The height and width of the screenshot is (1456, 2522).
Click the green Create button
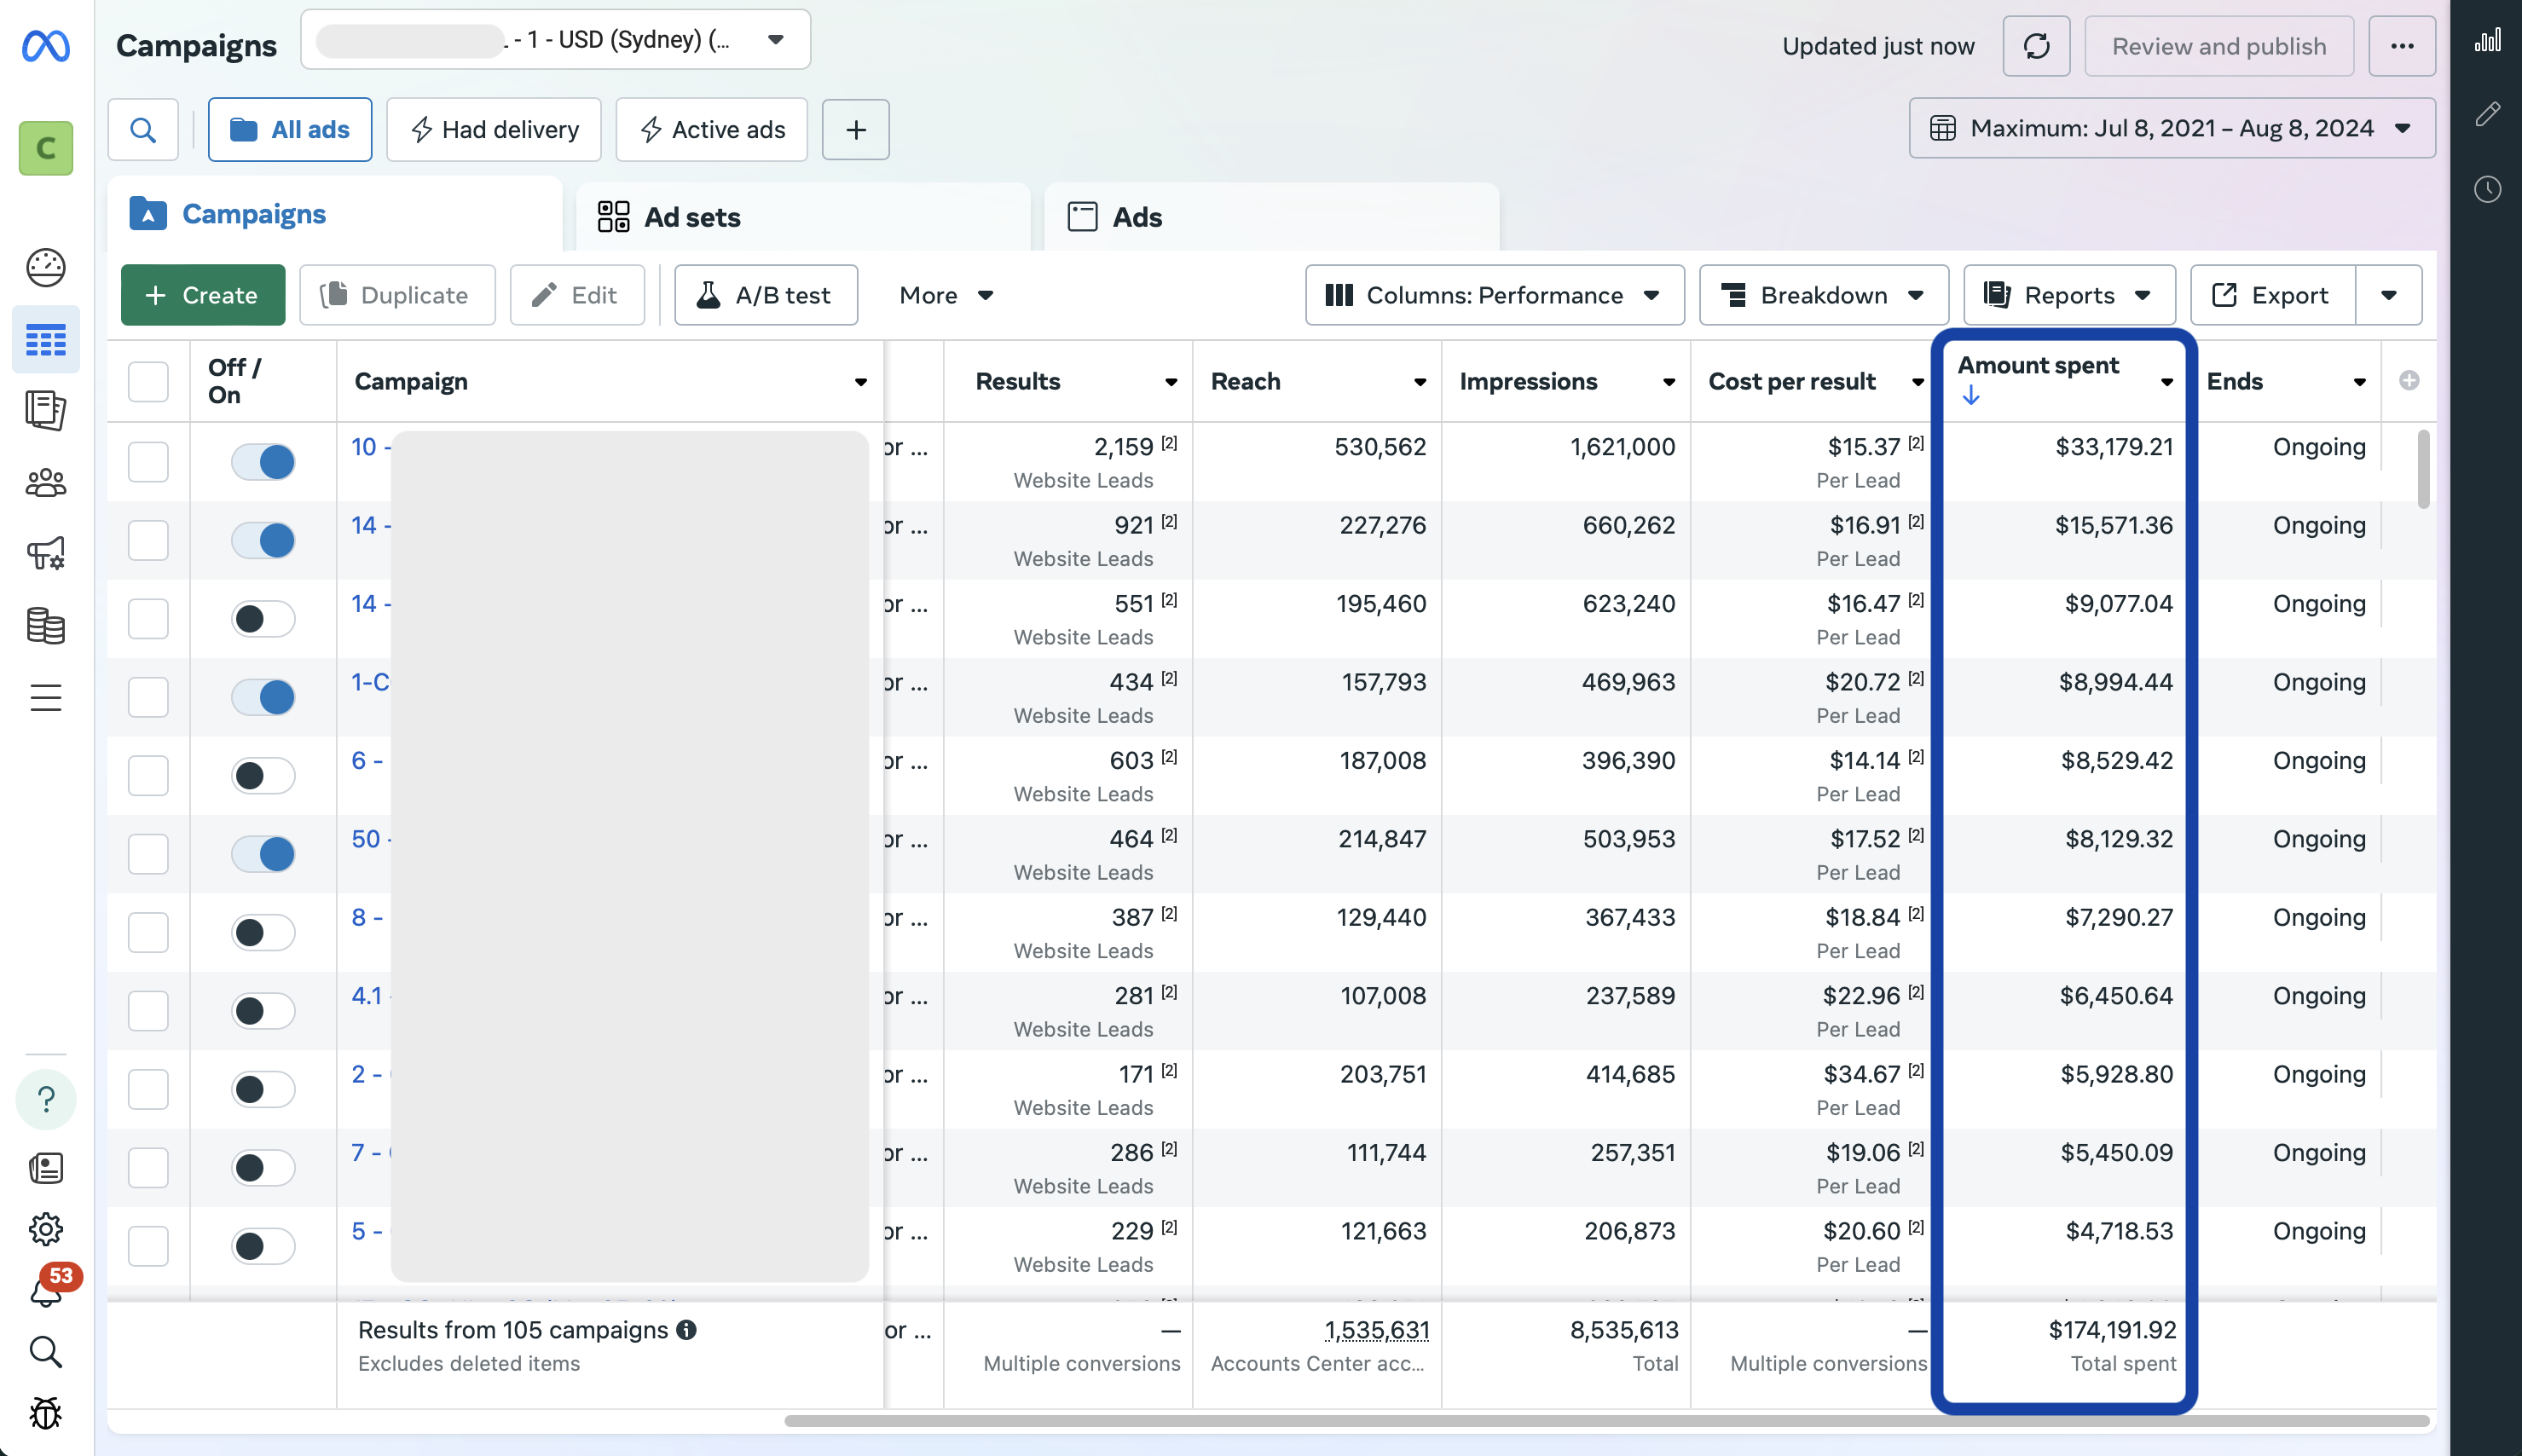pos(203,295)
